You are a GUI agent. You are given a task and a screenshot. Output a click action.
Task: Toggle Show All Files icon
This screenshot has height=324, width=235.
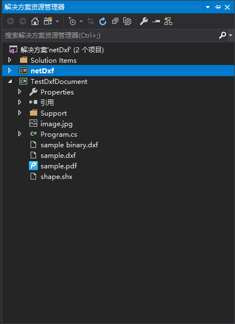(127, 21)
